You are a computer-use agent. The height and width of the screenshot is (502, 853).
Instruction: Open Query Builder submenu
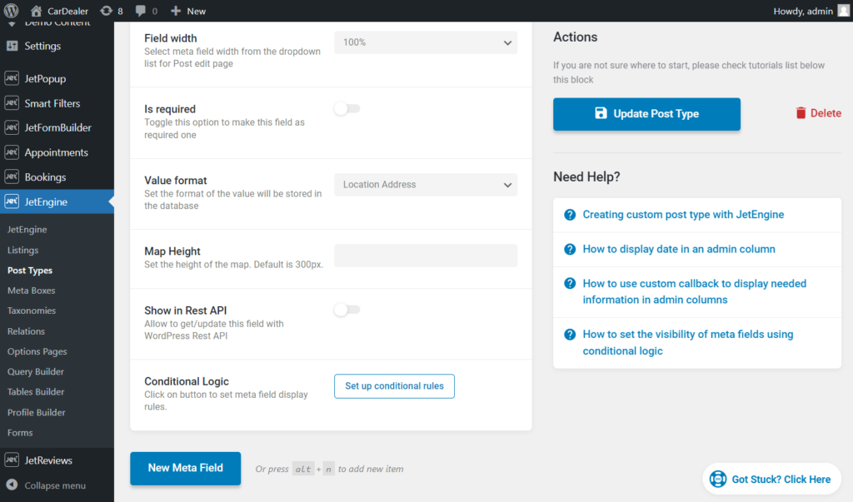tap(35, 371)
